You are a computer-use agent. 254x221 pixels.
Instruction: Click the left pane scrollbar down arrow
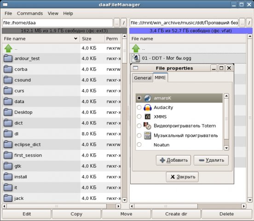tap(124, 200)
